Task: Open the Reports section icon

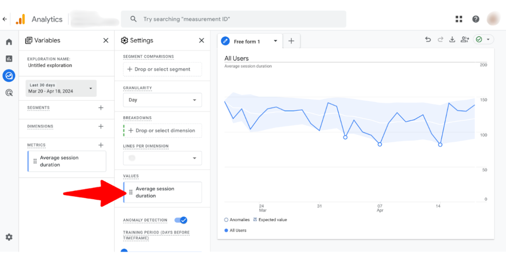Action: [9, 58]
